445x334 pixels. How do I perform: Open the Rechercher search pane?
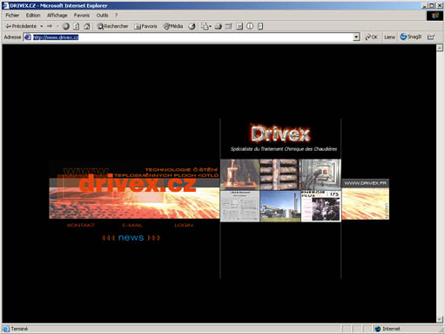112,26
